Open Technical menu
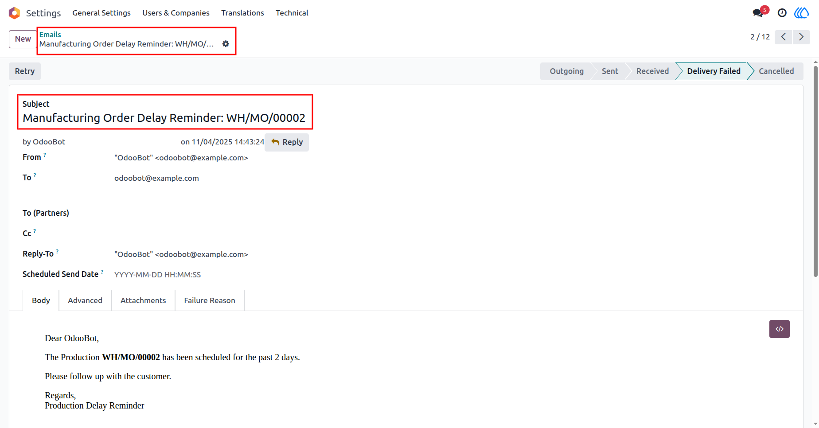 (292, 13)
